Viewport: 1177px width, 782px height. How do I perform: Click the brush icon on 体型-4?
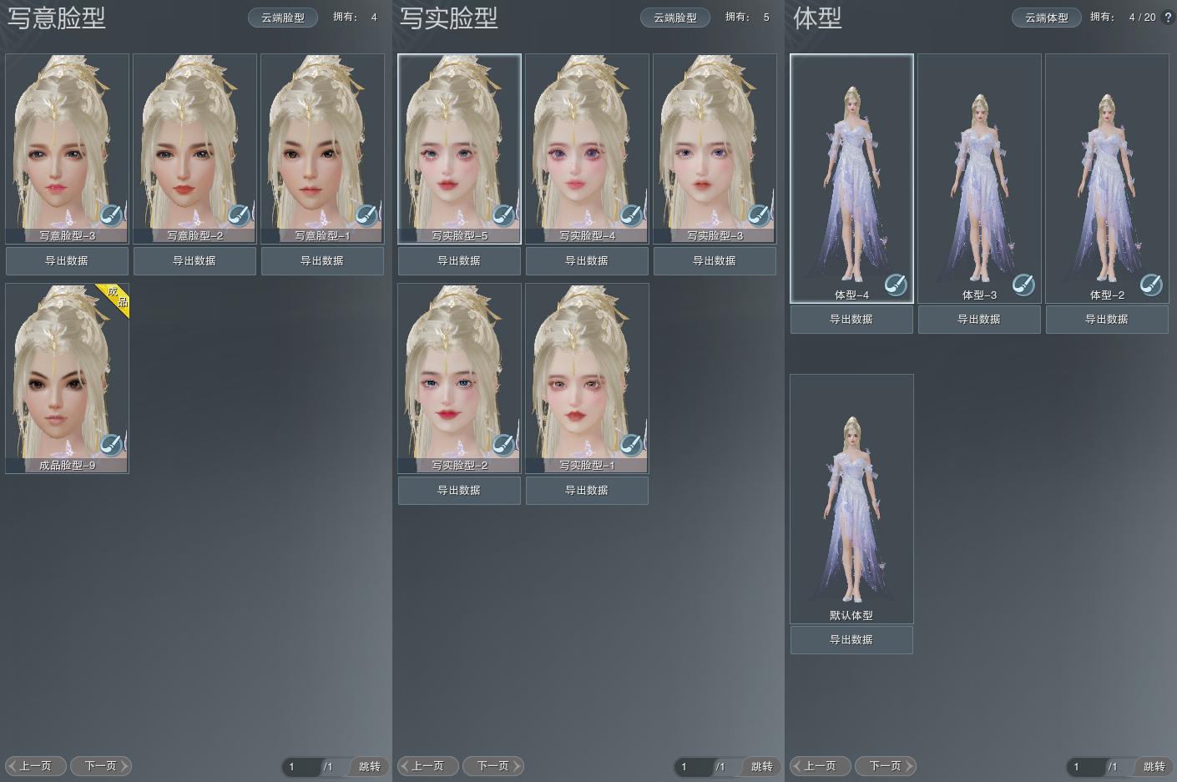pos(896,285)
